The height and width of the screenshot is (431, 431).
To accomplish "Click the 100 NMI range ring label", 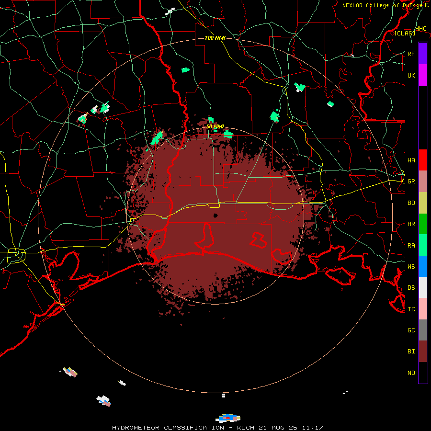I will [x=215, y=38].
